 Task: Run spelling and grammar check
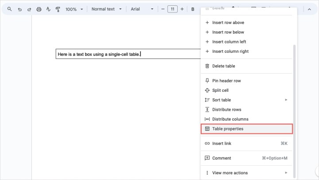[48, 9]
